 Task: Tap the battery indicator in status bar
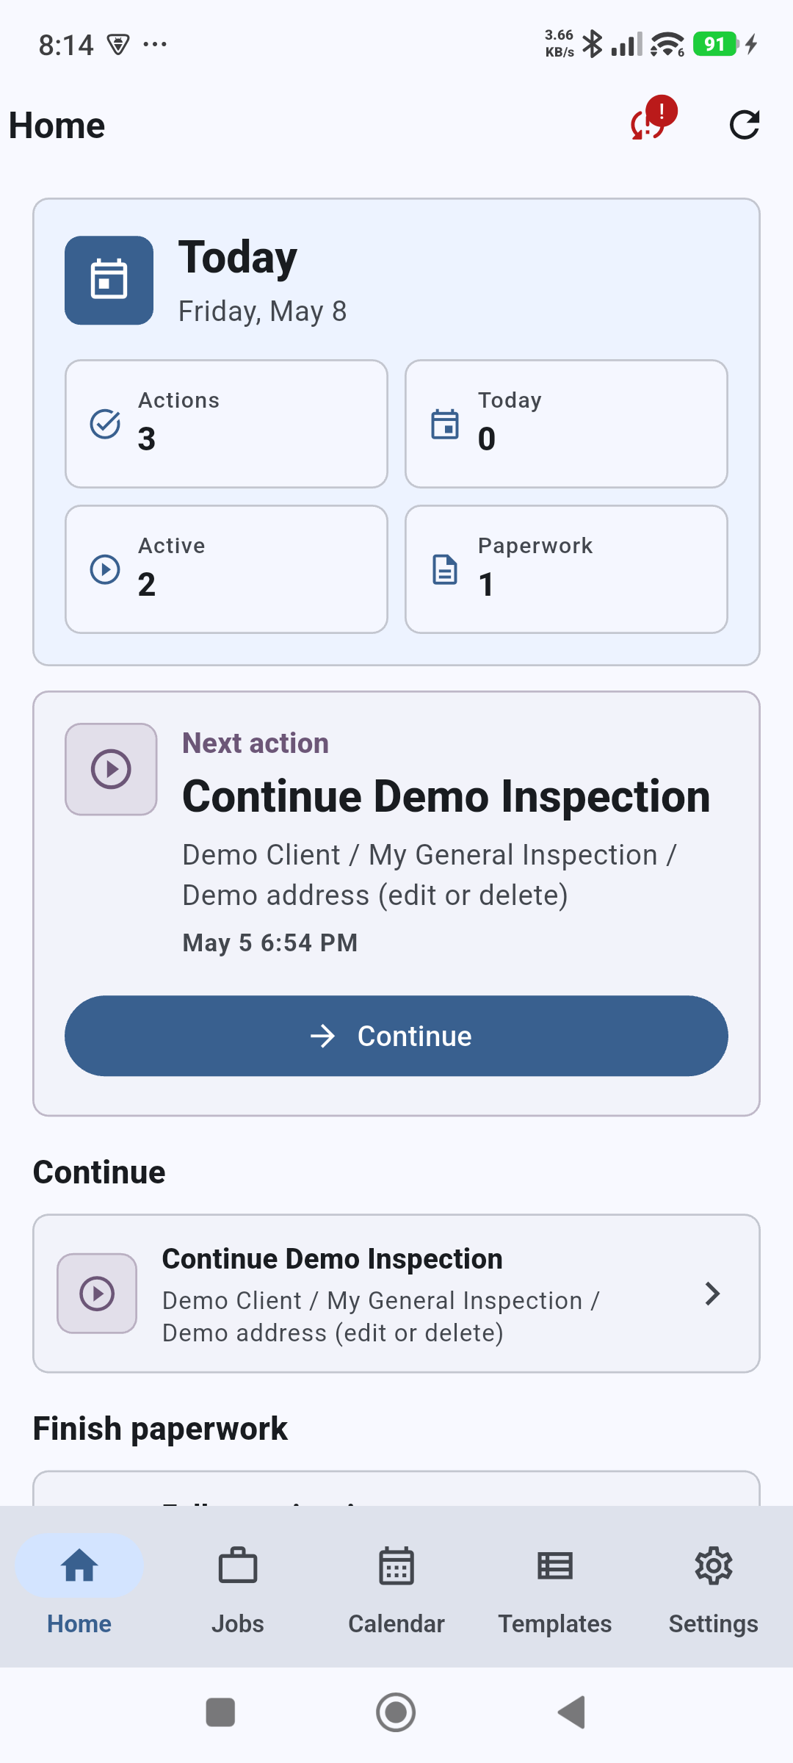tap(716, 44)
